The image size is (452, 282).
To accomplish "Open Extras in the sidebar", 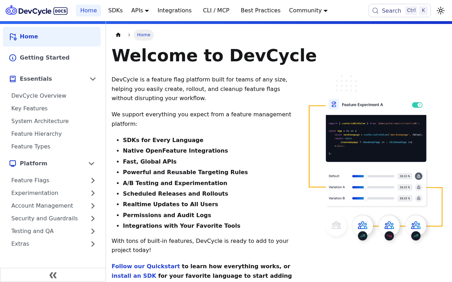I will click(20, 244).
